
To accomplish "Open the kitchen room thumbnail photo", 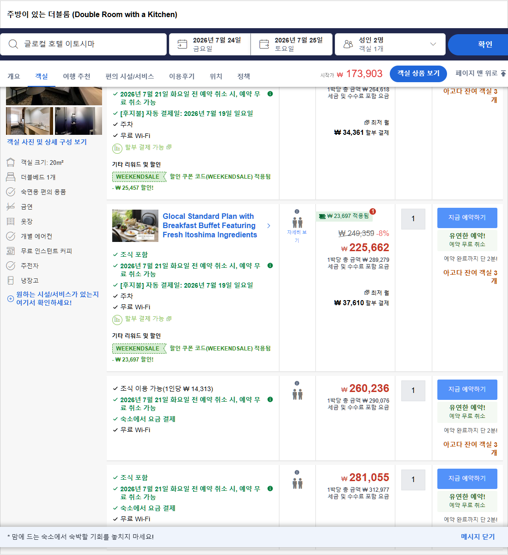I will point(30,121).
